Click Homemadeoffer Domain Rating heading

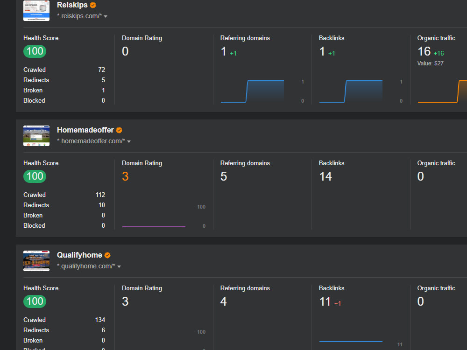(x=142, y=163)
